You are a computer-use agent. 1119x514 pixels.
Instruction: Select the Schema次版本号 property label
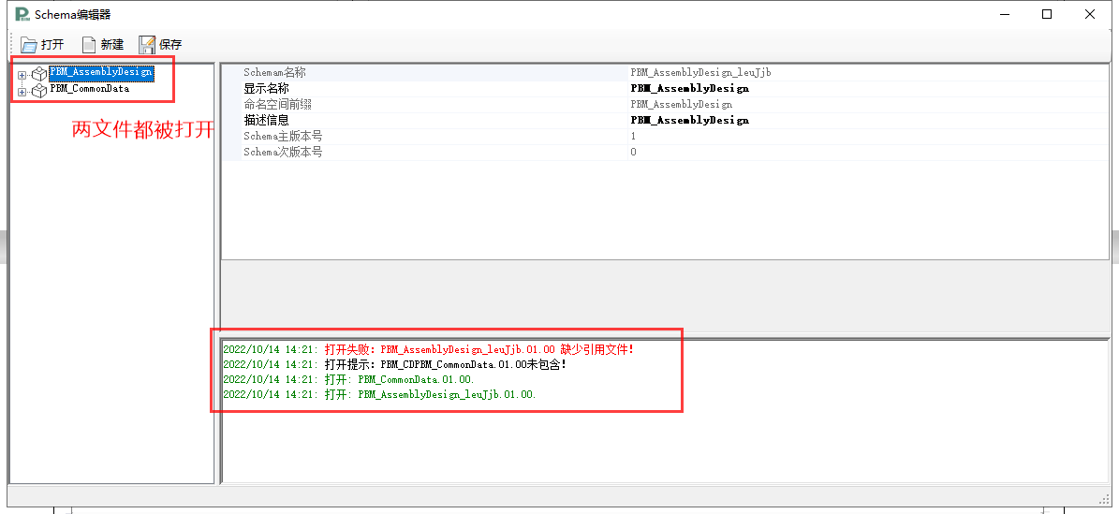click(283, 152)
